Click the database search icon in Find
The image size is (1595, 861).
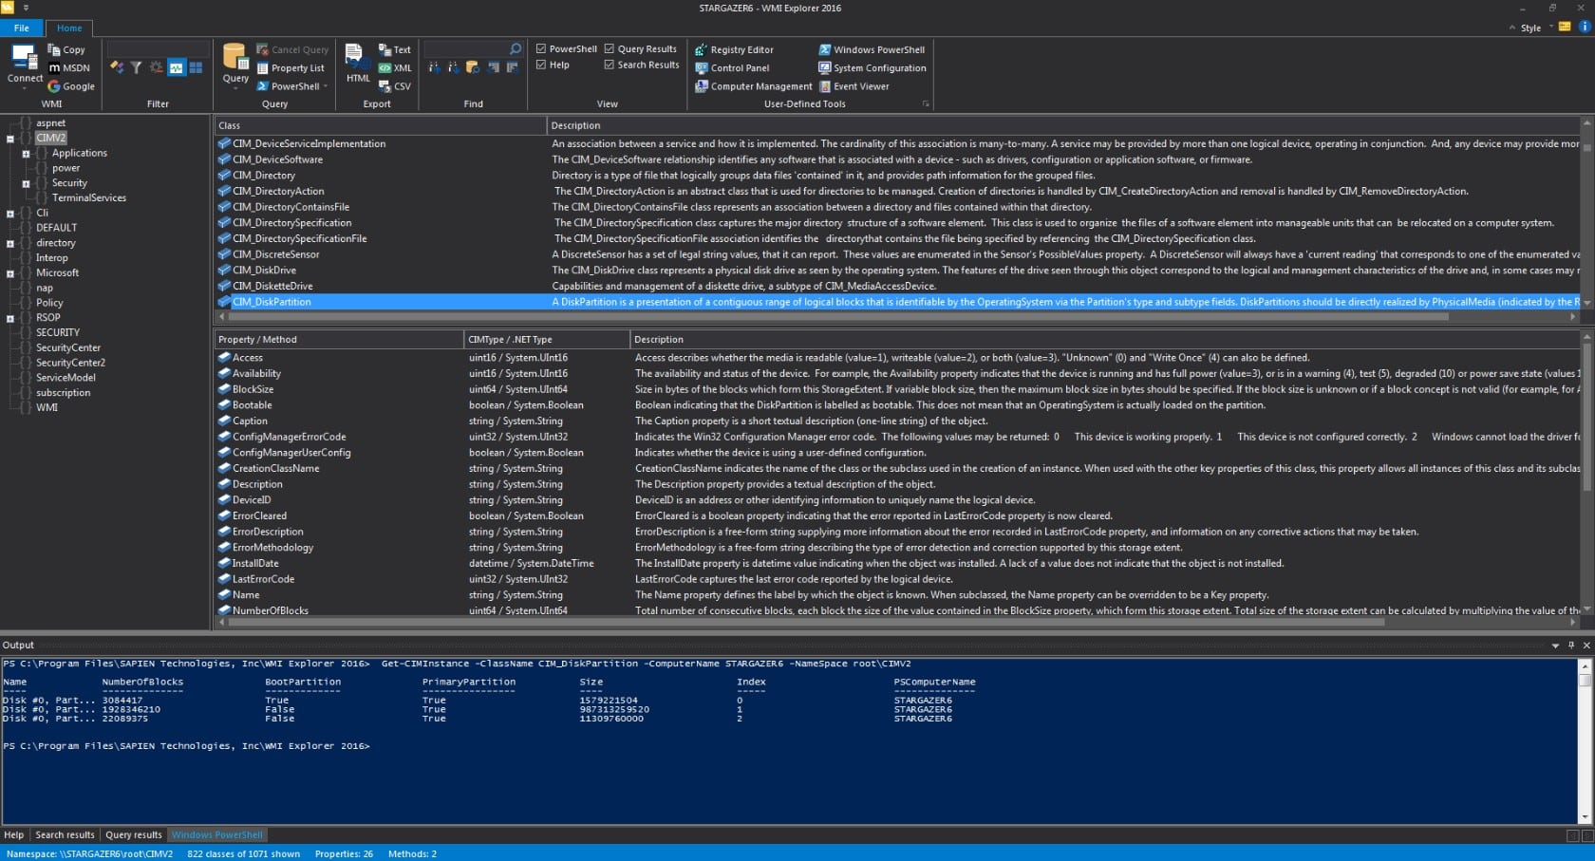[x=473, y=67]
